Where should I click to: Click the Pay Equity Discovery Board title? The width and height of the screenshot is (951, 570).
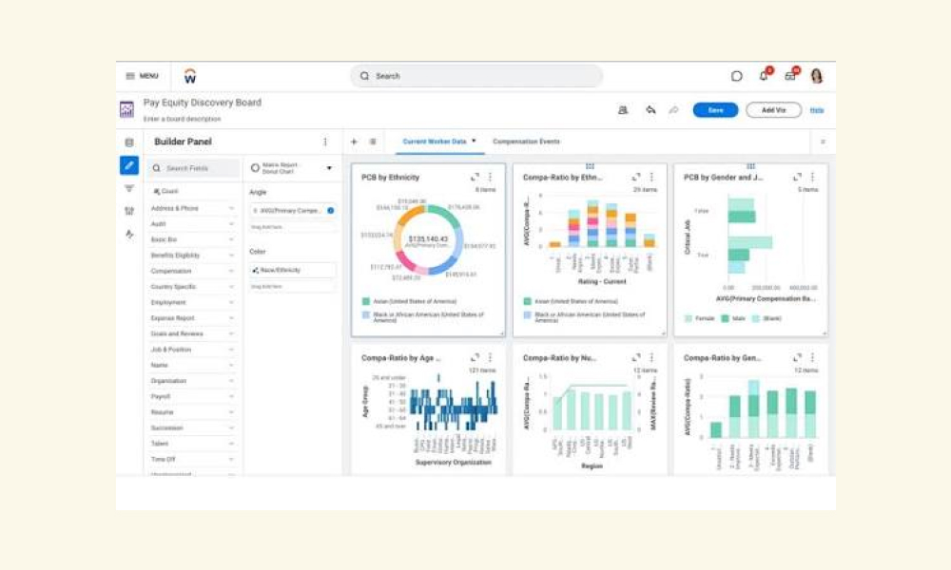click(x=202, y=103)
